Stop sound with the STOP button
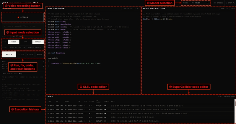 [x=230, y=3]
